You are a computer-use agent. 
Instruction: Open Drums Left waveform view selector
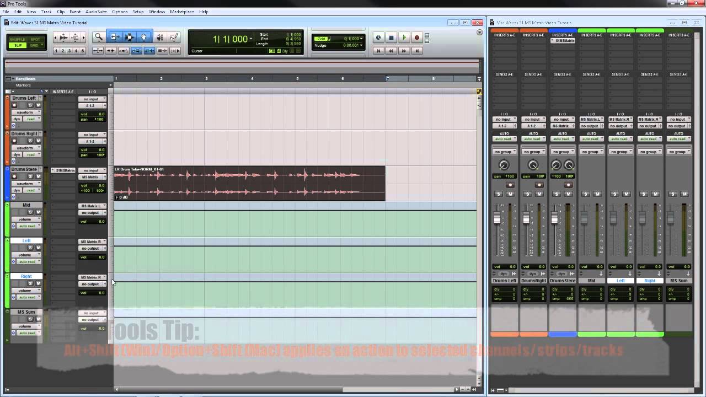coord(25,112)
